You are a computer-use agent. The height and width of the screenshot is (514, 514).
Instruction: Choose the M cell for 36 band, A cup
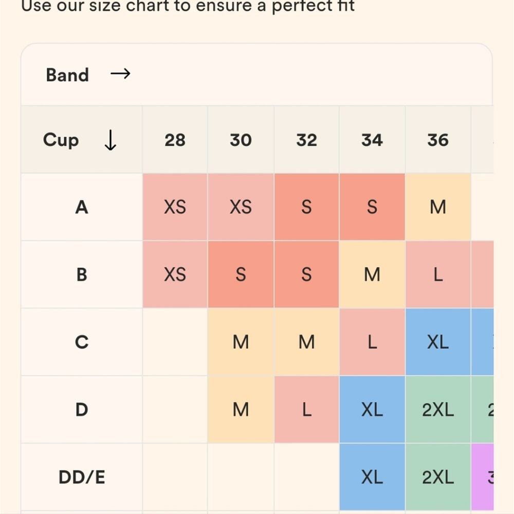pos(438,207)
